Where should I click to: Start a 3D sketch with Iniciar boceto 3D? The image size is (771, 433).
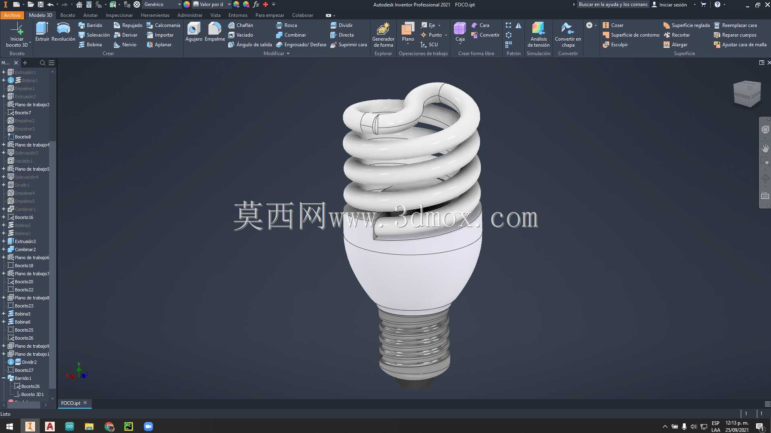(x=17, y=35)
